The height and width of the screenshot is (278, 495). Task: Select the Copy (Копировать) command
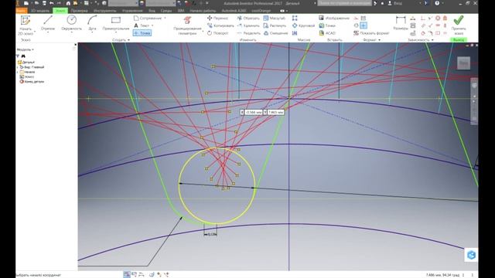tap(220, 25)
